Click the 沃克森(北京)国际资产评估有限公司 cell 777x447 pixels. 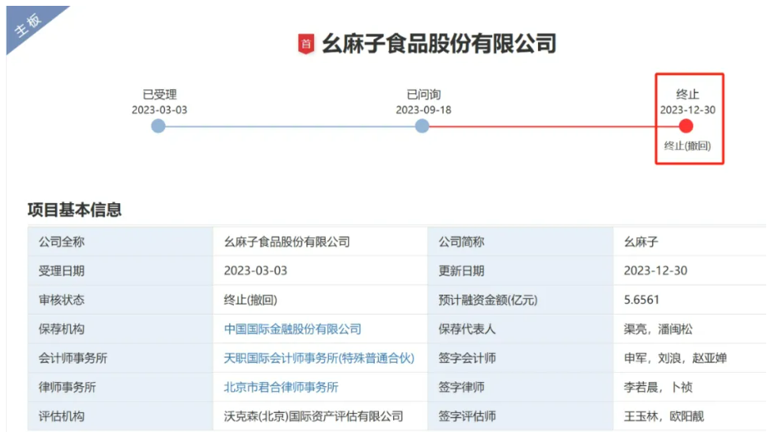click(x=313, y=416)
